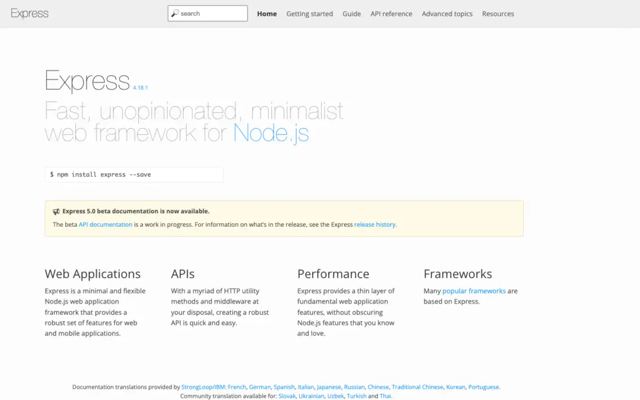Open the Getting started section
640x400 pixels.
[x=309, y=13]
